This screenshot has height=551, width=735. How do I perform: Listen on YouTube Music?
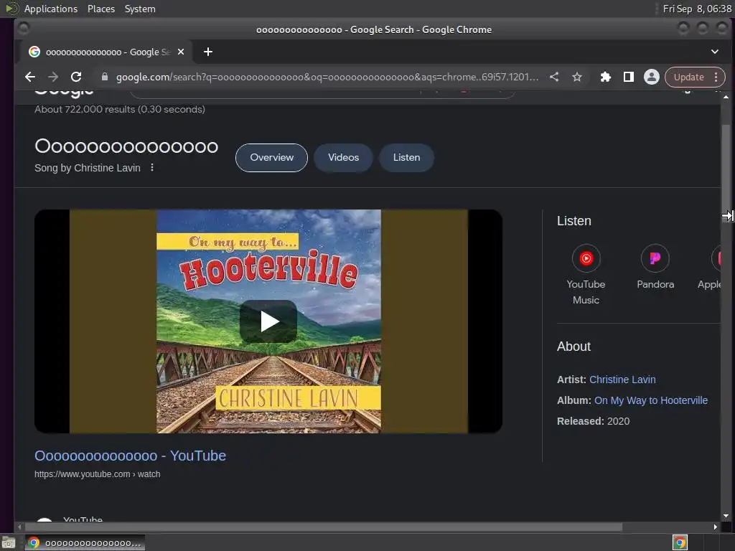pyautogui.click(x=586, y=274)
